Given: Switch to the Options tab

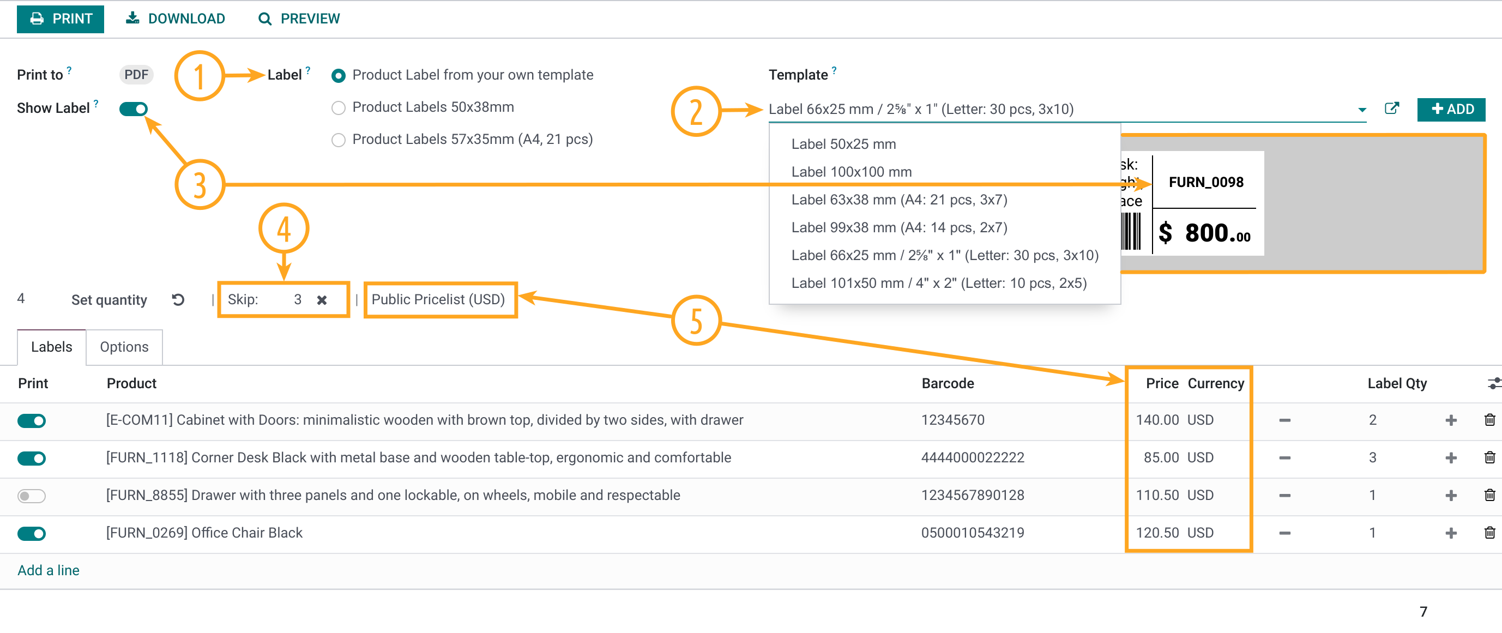Looking at the screenshot, I should (124, 347).
